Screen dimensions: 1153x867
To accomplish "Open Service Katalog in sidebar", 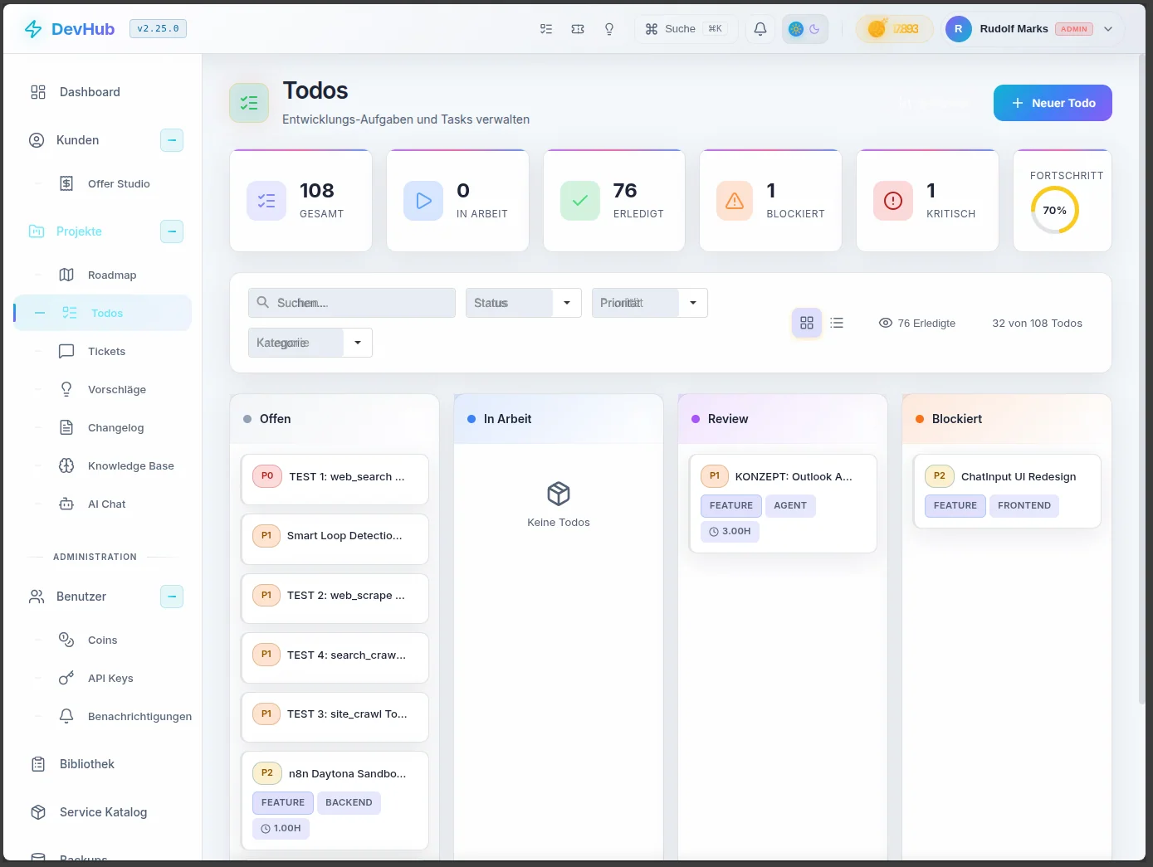I will [103, 812].
